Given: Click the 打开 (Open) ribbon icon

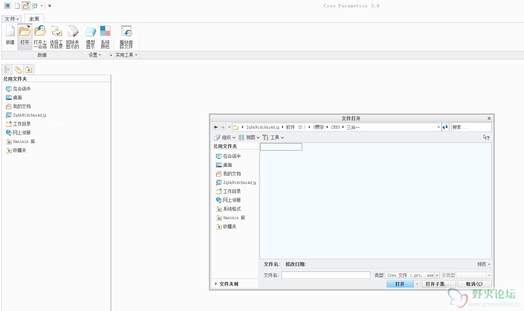Looking at the screenshot, I should click(25, 37).
